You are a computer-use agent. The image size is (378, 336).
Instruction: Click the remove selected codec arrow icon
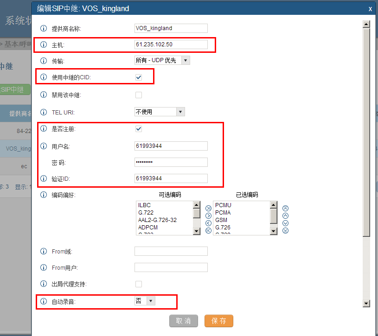point(208,223)
